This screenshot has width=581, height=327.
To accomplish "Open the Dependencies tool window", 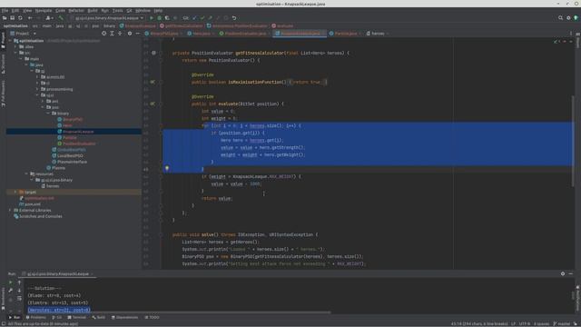I will [125, 317].
